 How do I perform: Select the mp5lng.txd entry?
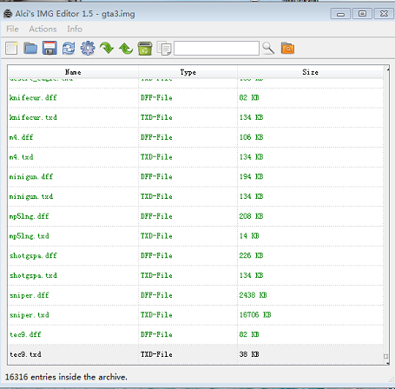click(195, 236)
